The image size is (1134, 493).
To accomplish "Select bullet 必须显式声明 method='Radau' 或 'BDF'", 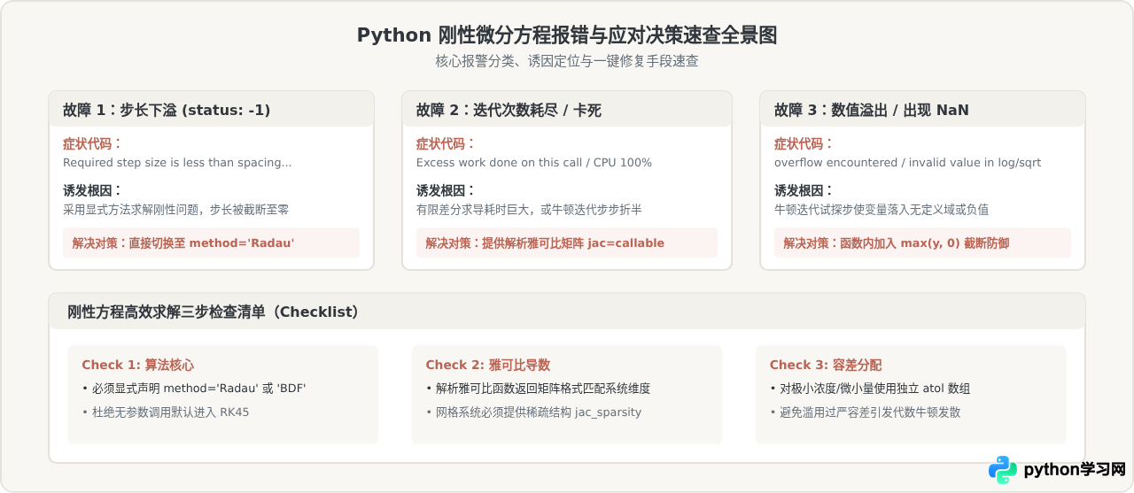I will tap(194, 389).
